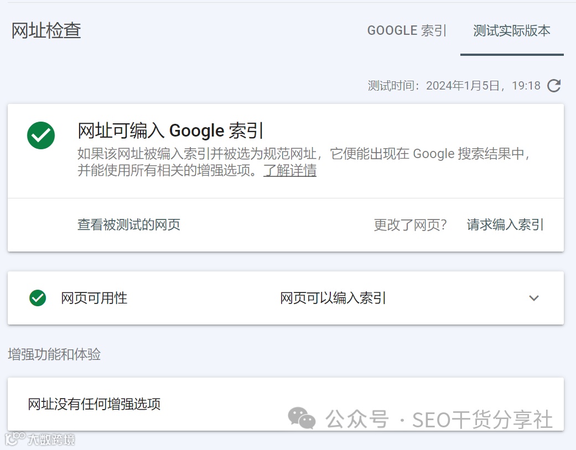Click the 网址检查 page heading
Screen dimensions: 576x450
click(x=46, y=30)
